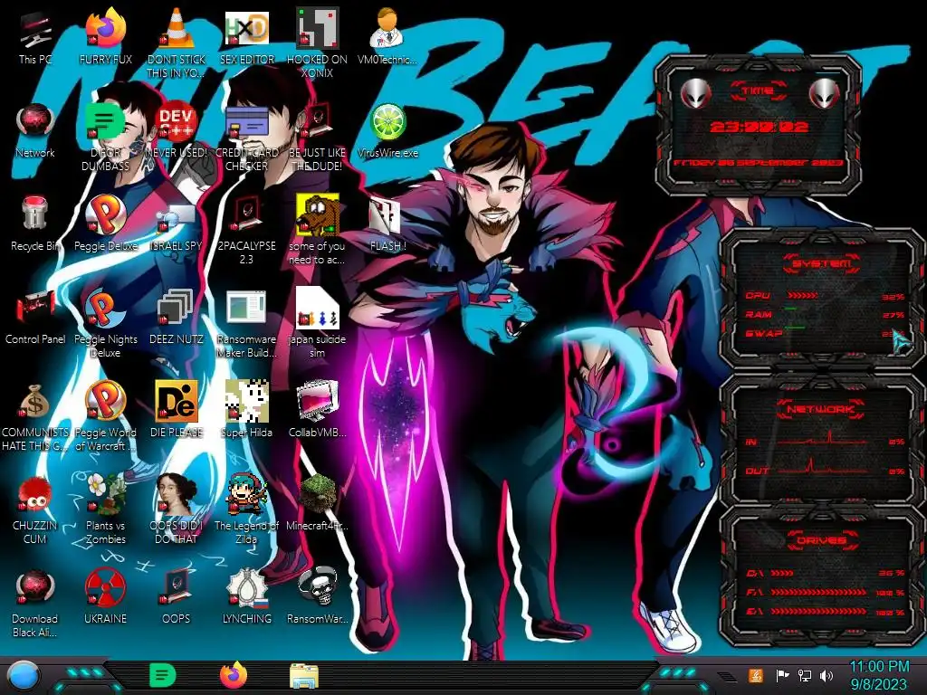Click the blue Start orb button
This screenshot has height=695, width=927.
coord(23,676)
